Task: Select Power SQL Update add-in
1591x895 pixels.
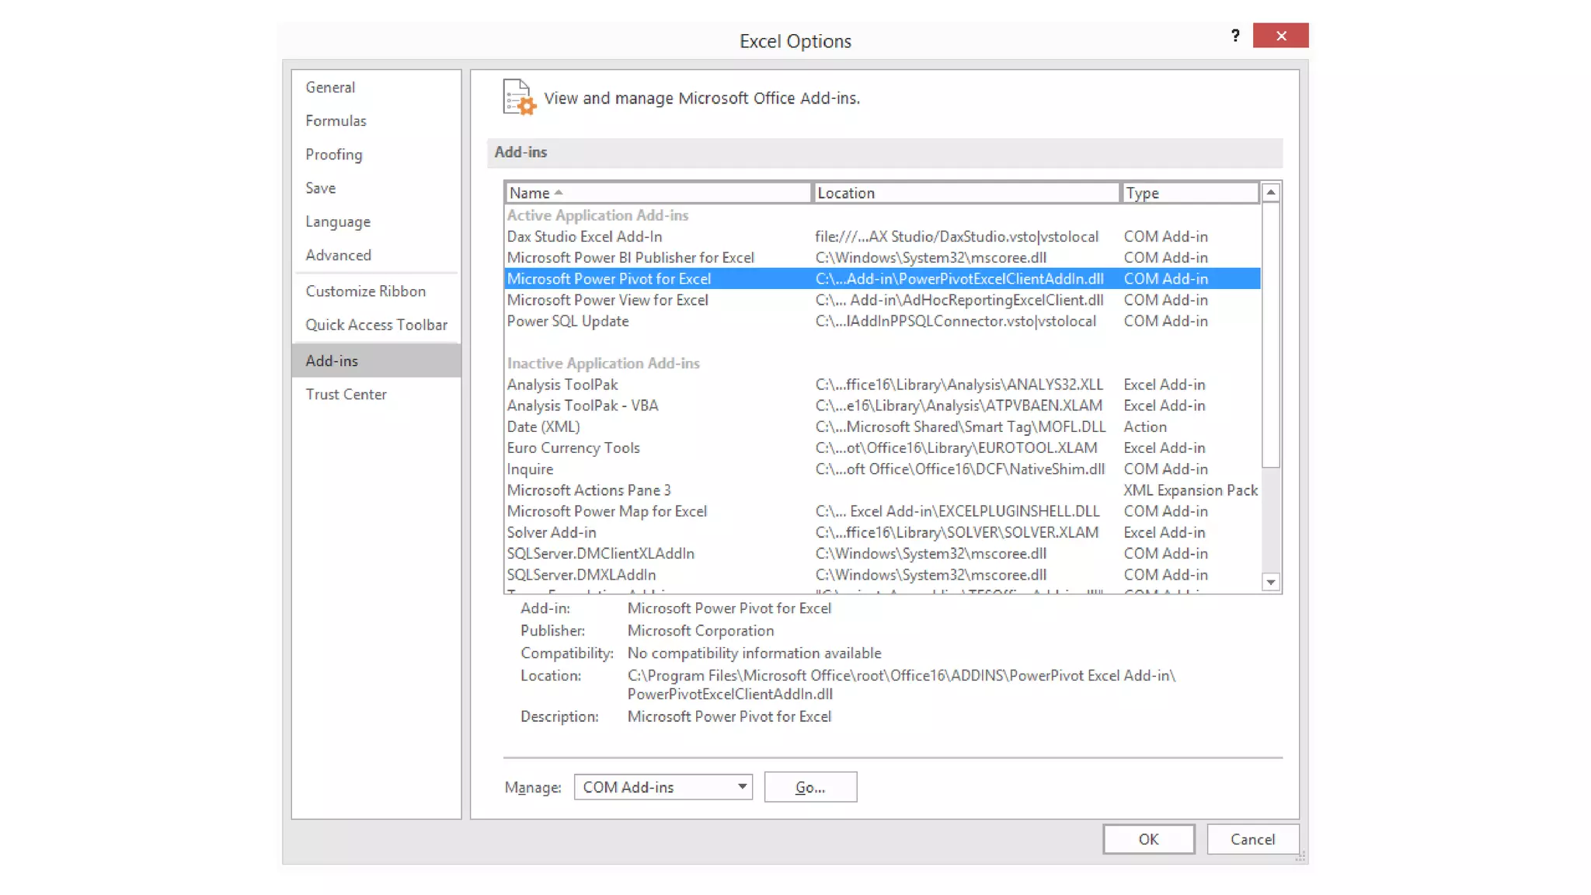Action: tap(882, 321)
